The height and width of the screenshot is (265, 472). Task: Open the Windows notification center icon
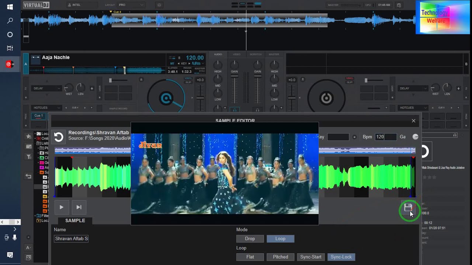pos(10,255)
